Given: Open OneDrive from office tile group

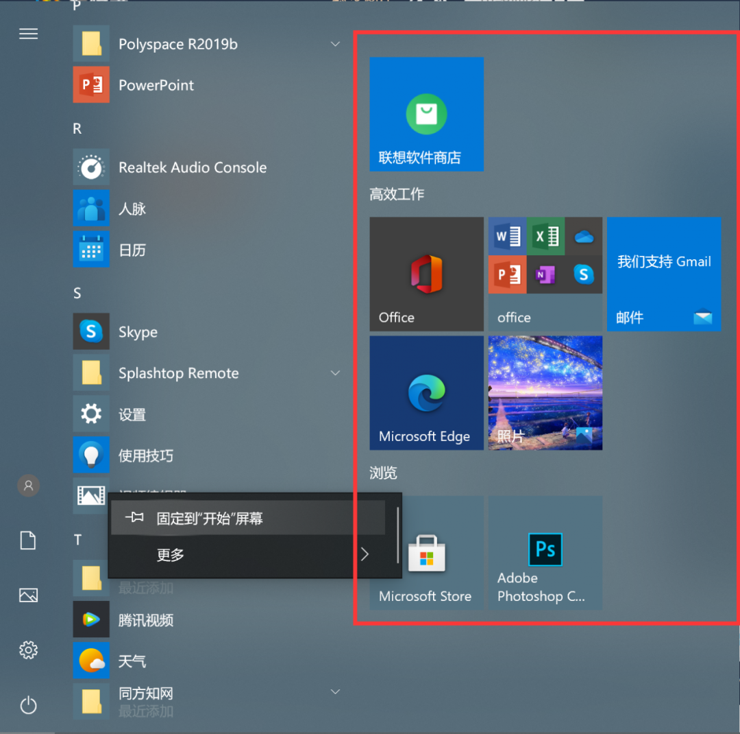Looking at the screenshot, I should point(584,236).
